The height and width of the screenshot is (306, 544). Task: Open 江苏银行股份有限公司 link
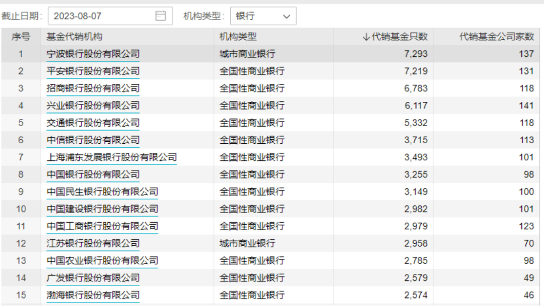(93, 243)
